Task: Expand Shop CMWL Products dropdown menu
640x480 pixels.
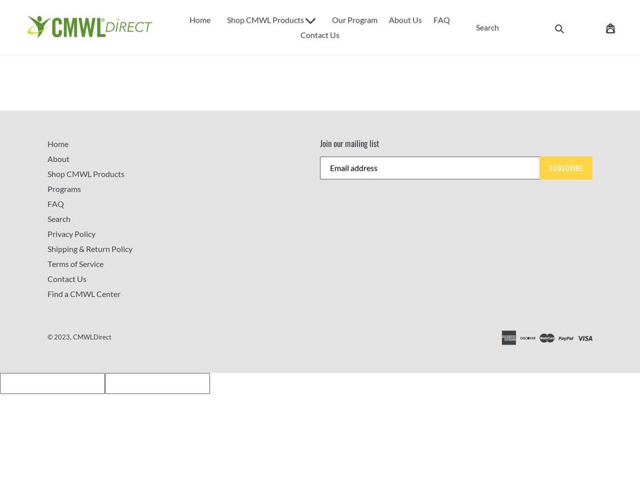Action: click(271, 21)
